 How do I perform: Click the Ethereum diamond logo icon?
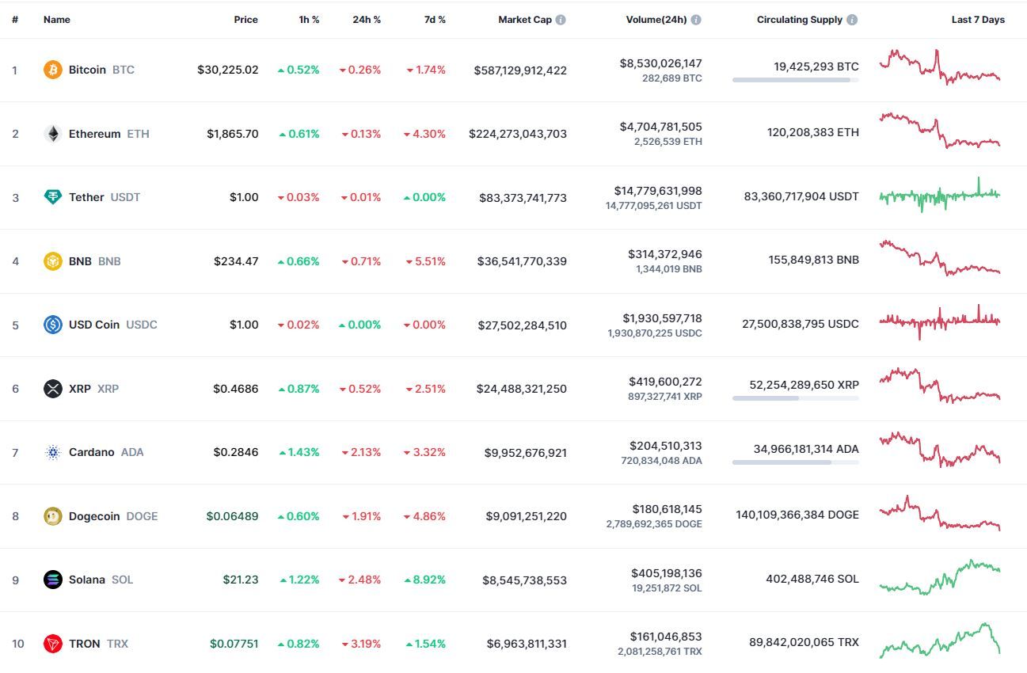(x=52, y=134)
